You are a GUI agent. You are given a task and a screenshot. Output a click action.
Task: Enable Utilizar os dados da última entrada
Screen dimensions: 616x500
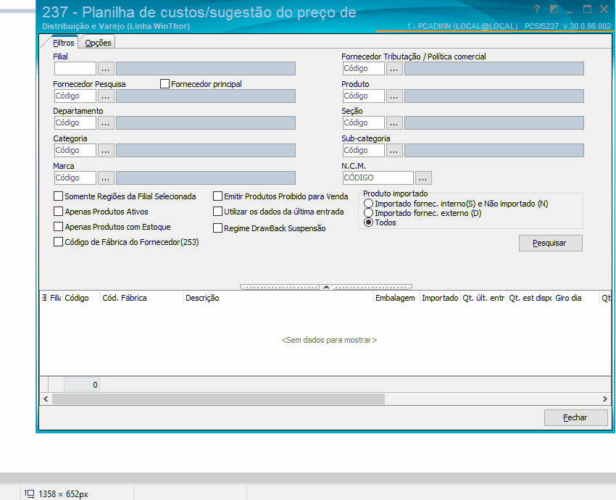tap(217, 212)
